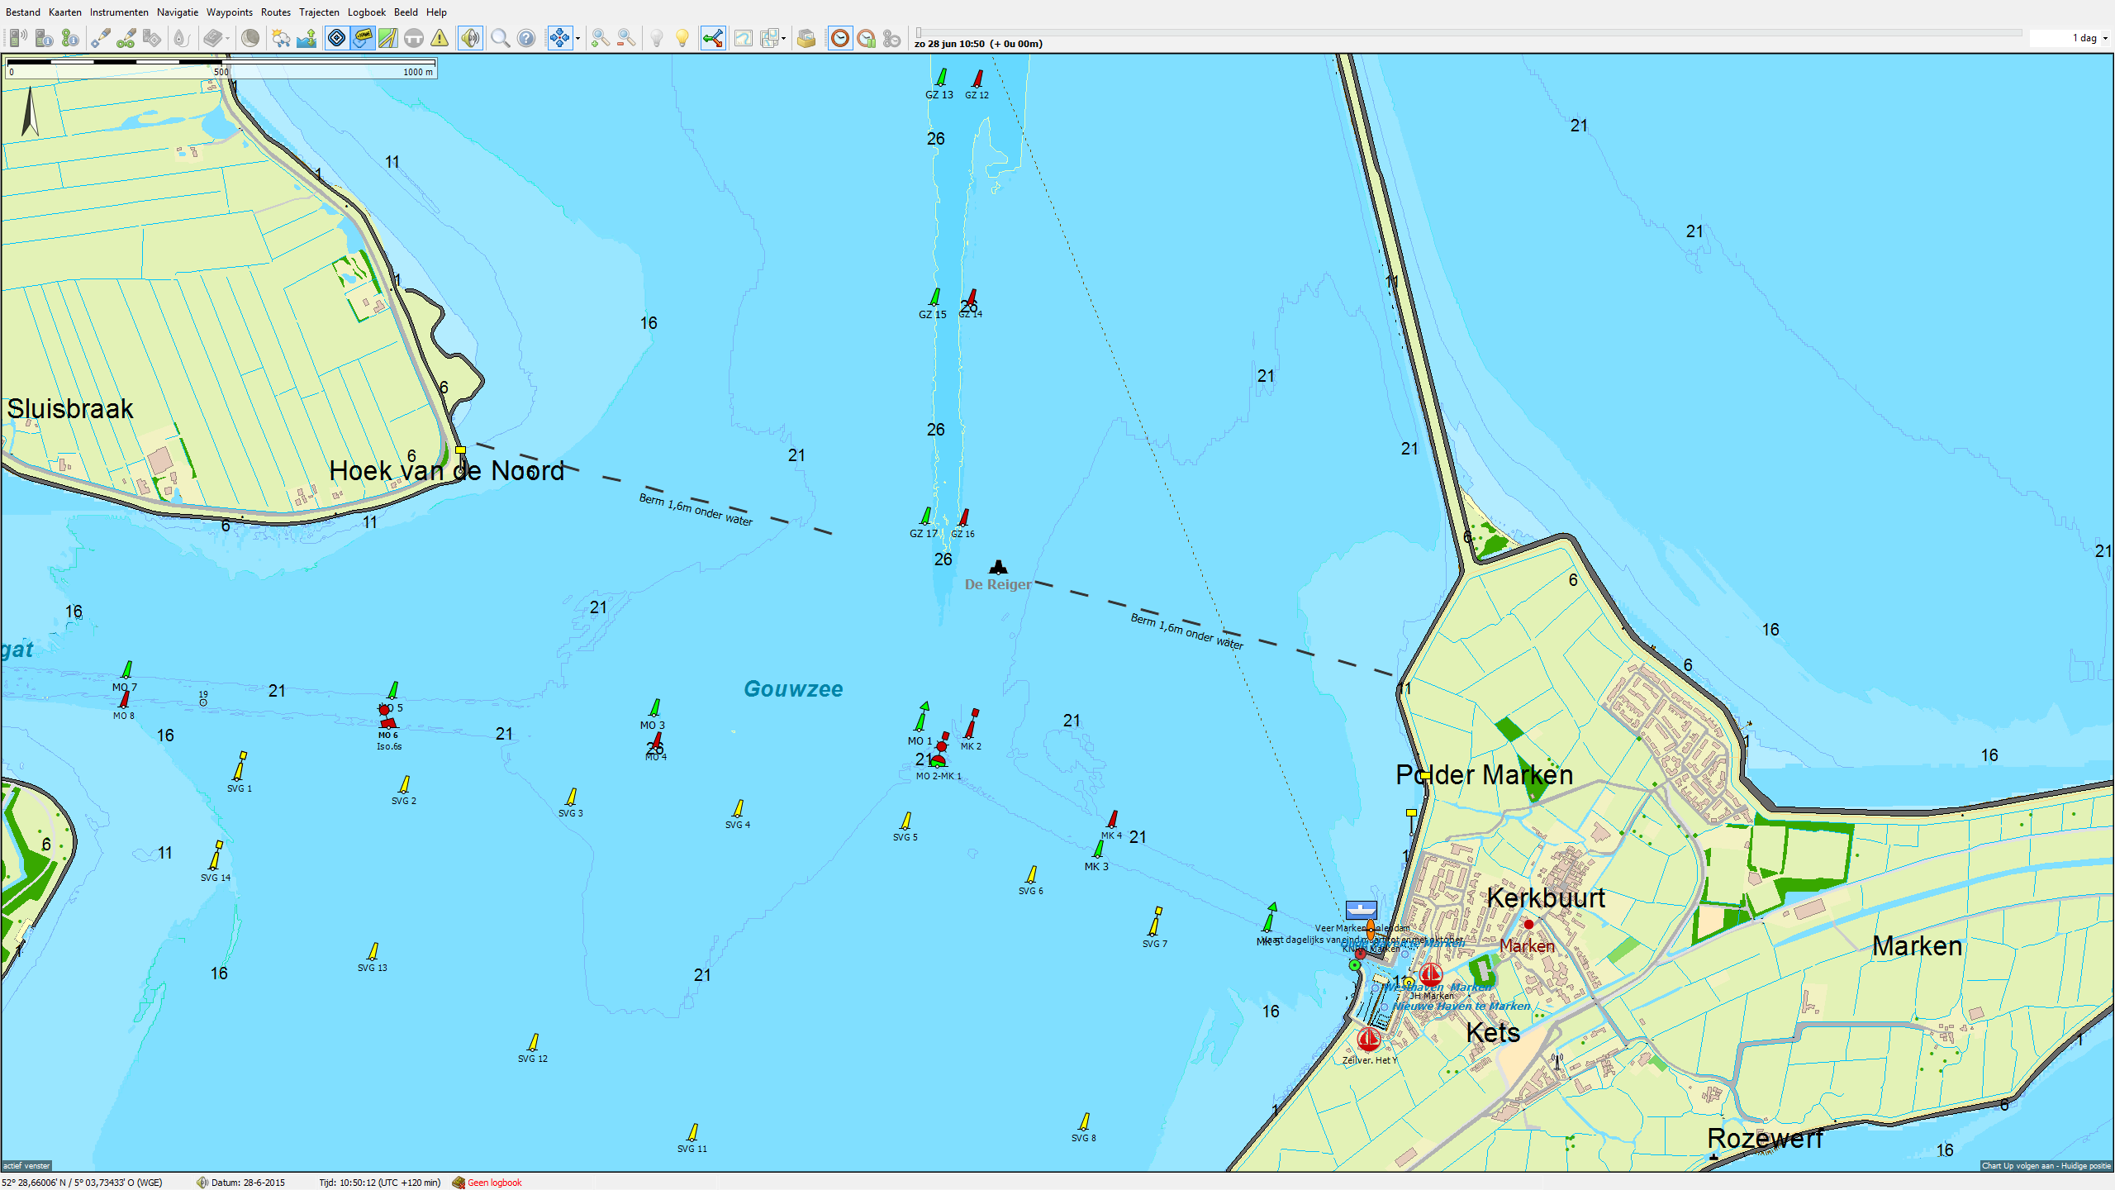This screenshot has height=1190, width=2115.
Task: Click the magnifier search icon
Action: [501, 38]
